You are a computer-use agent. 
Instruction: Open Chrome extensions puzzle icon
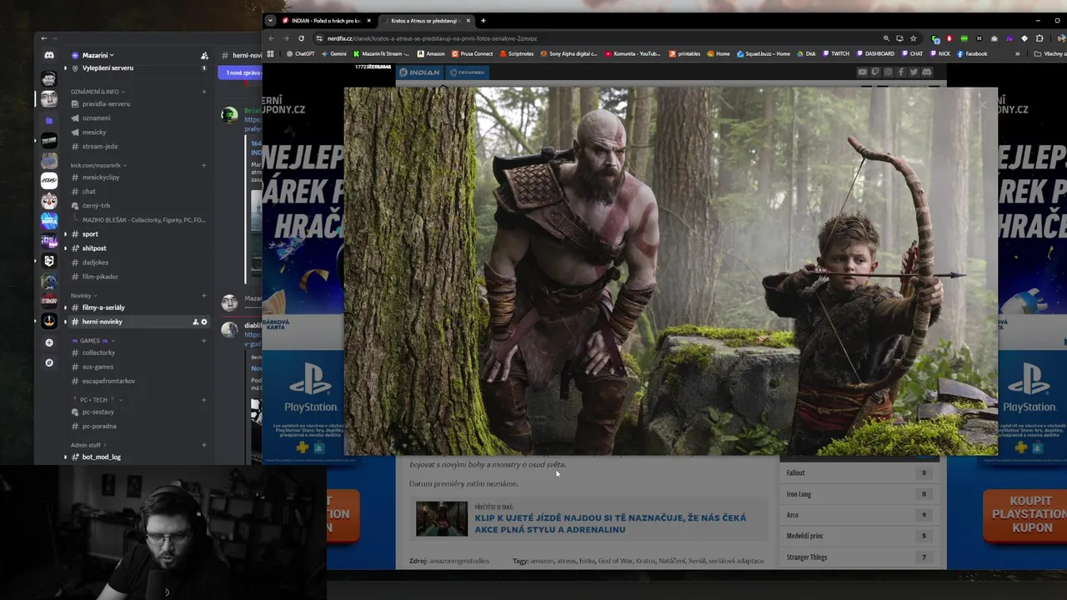[1039, 38]
